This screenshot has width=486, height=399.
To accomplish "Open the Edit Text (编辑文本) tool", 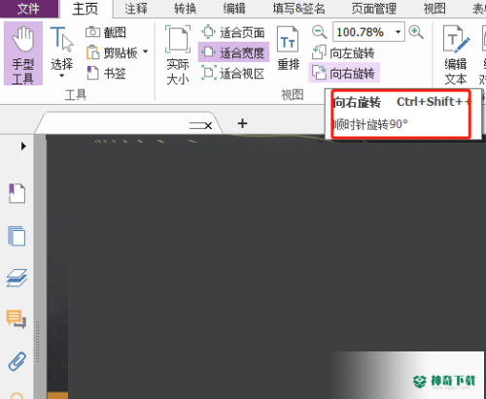I will tap(456, 55).
